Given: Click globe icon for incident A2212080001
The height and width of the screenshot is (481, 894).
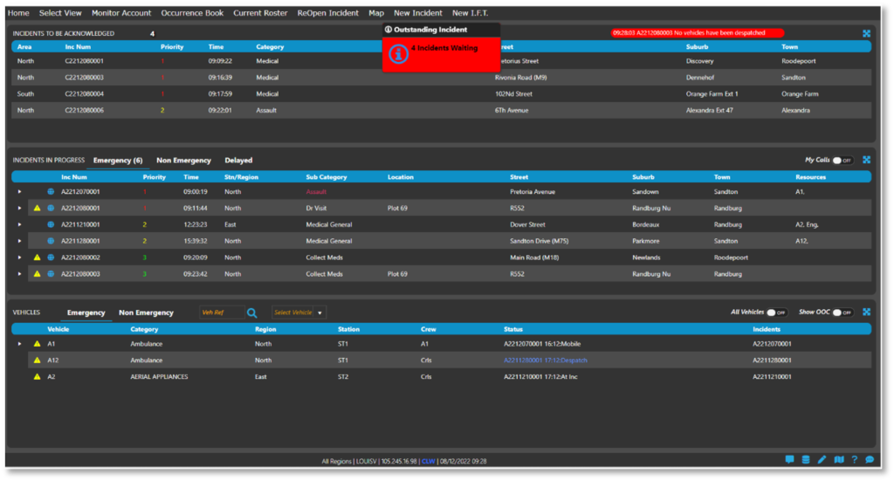Looking at the screenshot, I should [51, 209].
